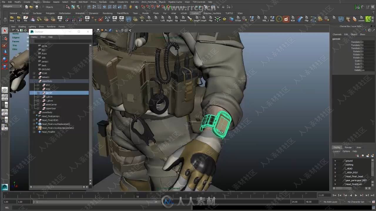Click the FT shelf button
Image resolution: width=376 pixels, height=211 pixels.
tap(73, 19)
